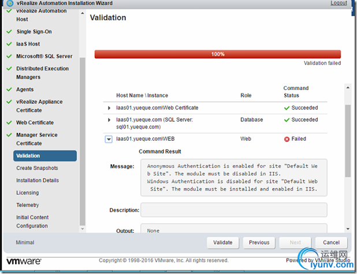Screen dimensions: 357x274
Task: Click the Succeeded checkmark in Web Certificate row
Action: click(x=287, y=108)
